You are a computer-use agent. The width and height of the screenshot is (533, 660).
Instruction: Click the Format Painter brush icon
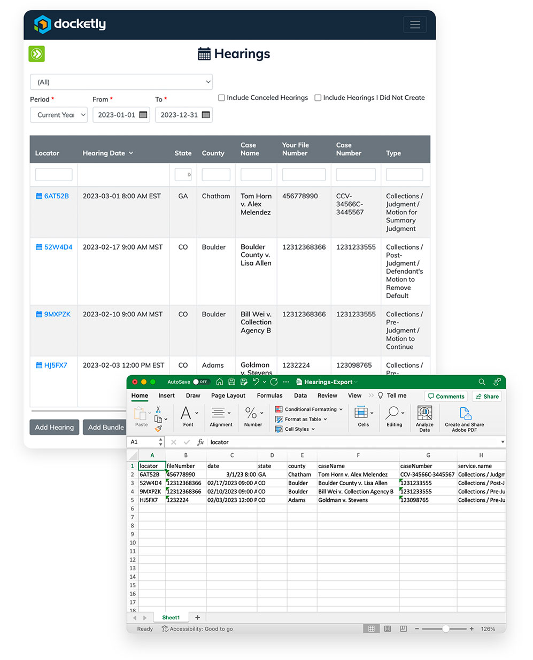pos(158,428)
